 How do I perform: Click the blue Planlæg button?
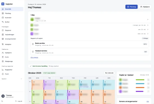coord(131,7)
